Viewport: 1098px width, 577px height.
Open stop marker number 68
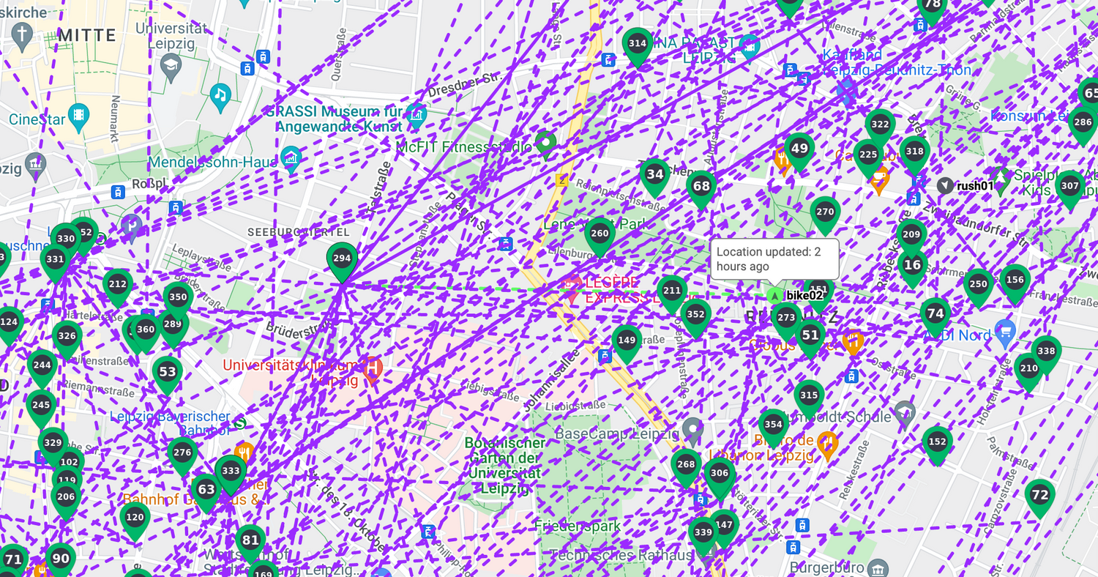coord(701,187)
